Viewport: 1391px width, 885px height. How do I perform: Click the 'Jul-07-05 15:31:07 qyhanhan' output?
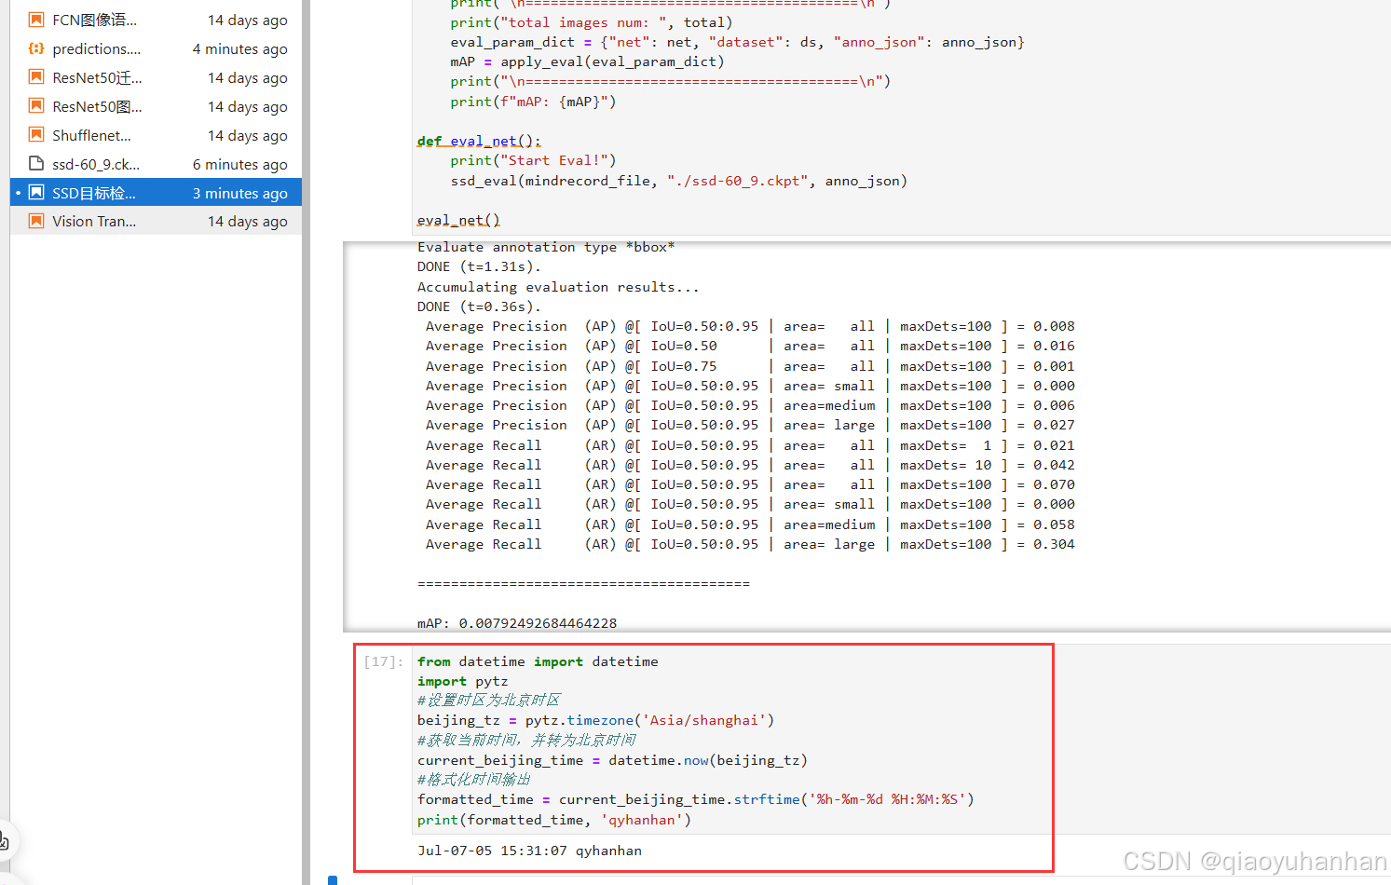(529, 851)
